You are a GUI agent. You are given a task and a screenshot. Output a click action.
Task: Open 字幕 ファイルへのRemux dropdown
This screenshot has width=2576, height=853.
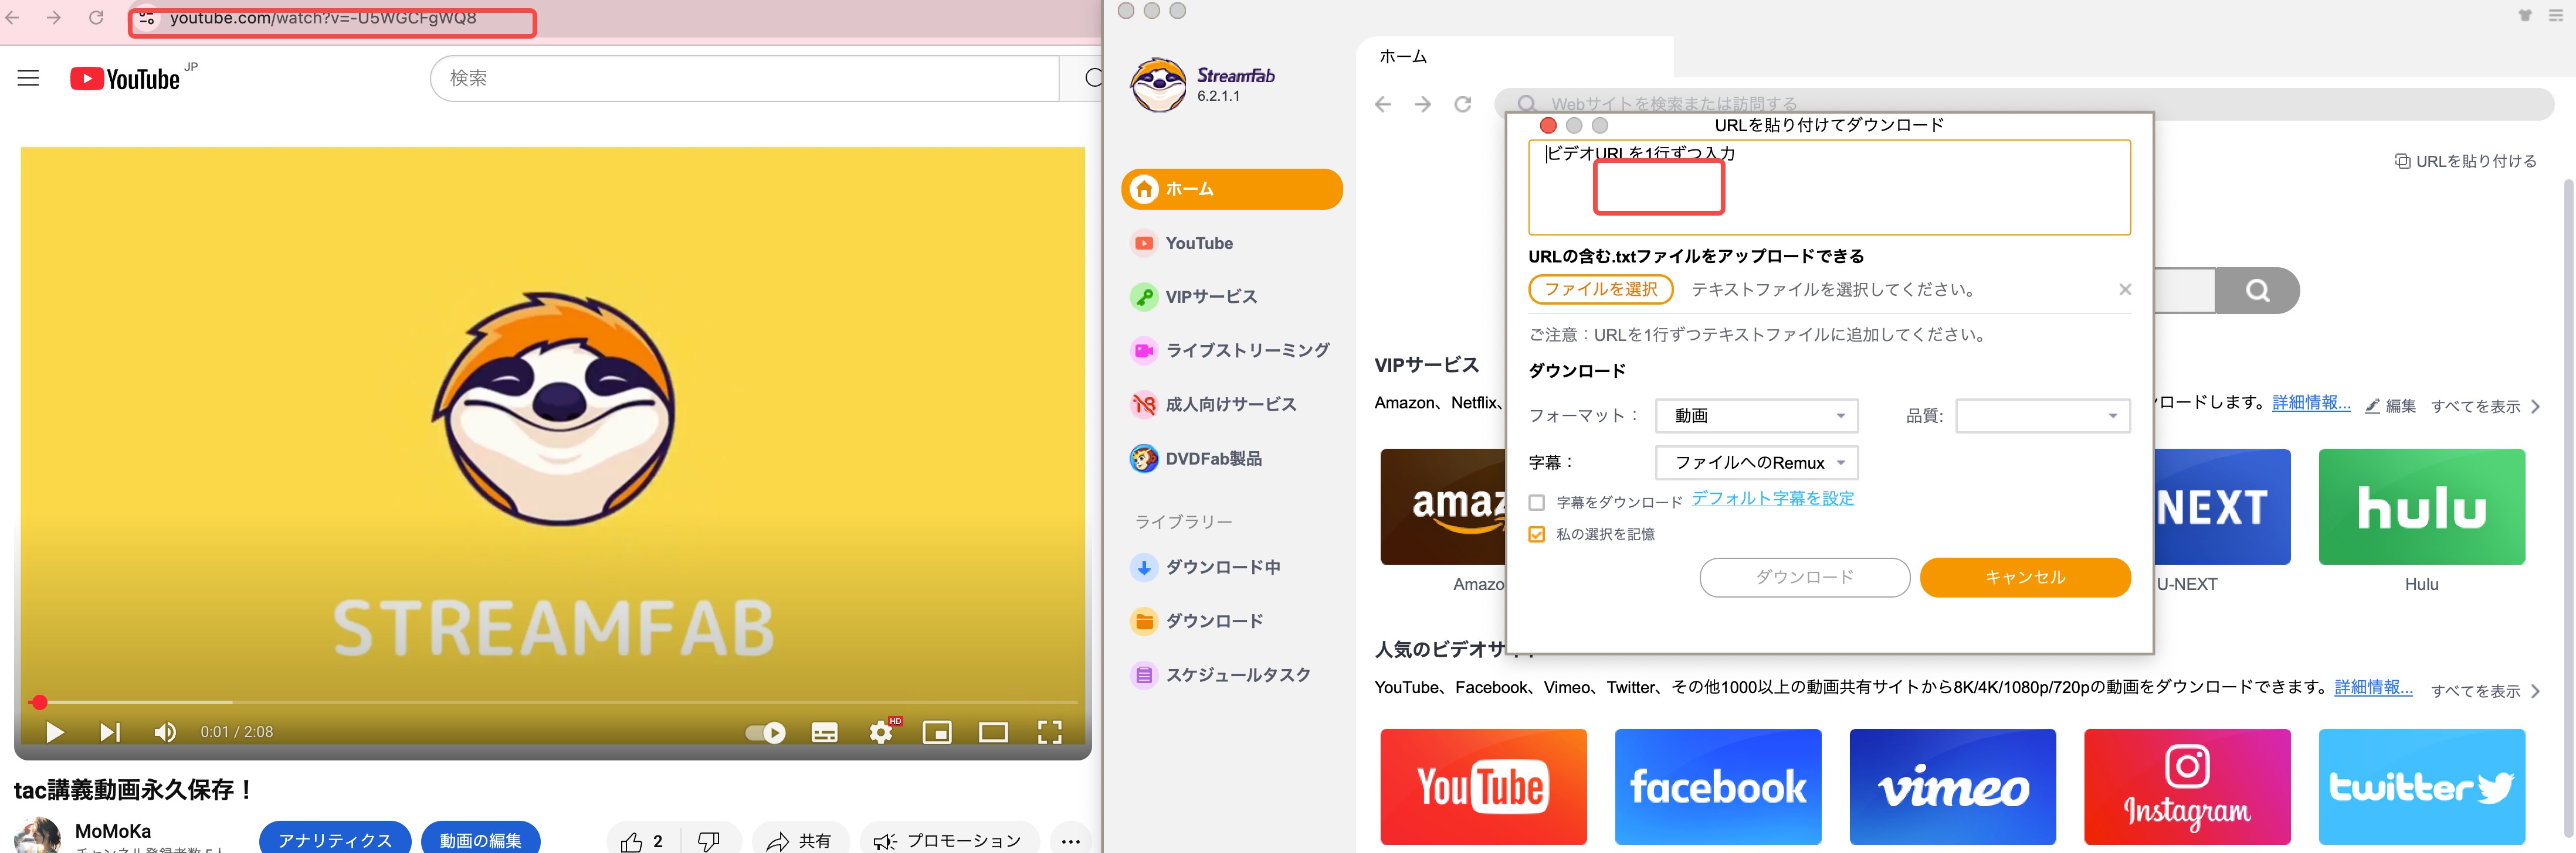pos(1757,462)
